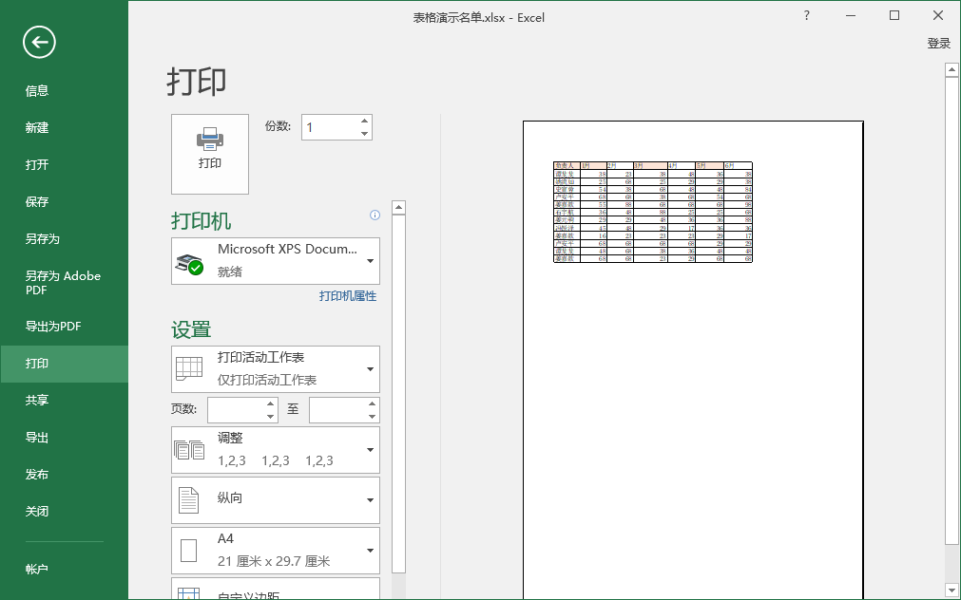Viewport: 961px width, 600px height.
Task: Increase copies with the 份数 up arrow
Action: 365,122
